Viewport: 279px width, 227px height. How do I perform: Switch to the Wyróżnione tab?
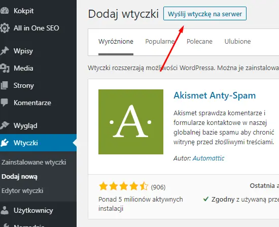point(116,41)
